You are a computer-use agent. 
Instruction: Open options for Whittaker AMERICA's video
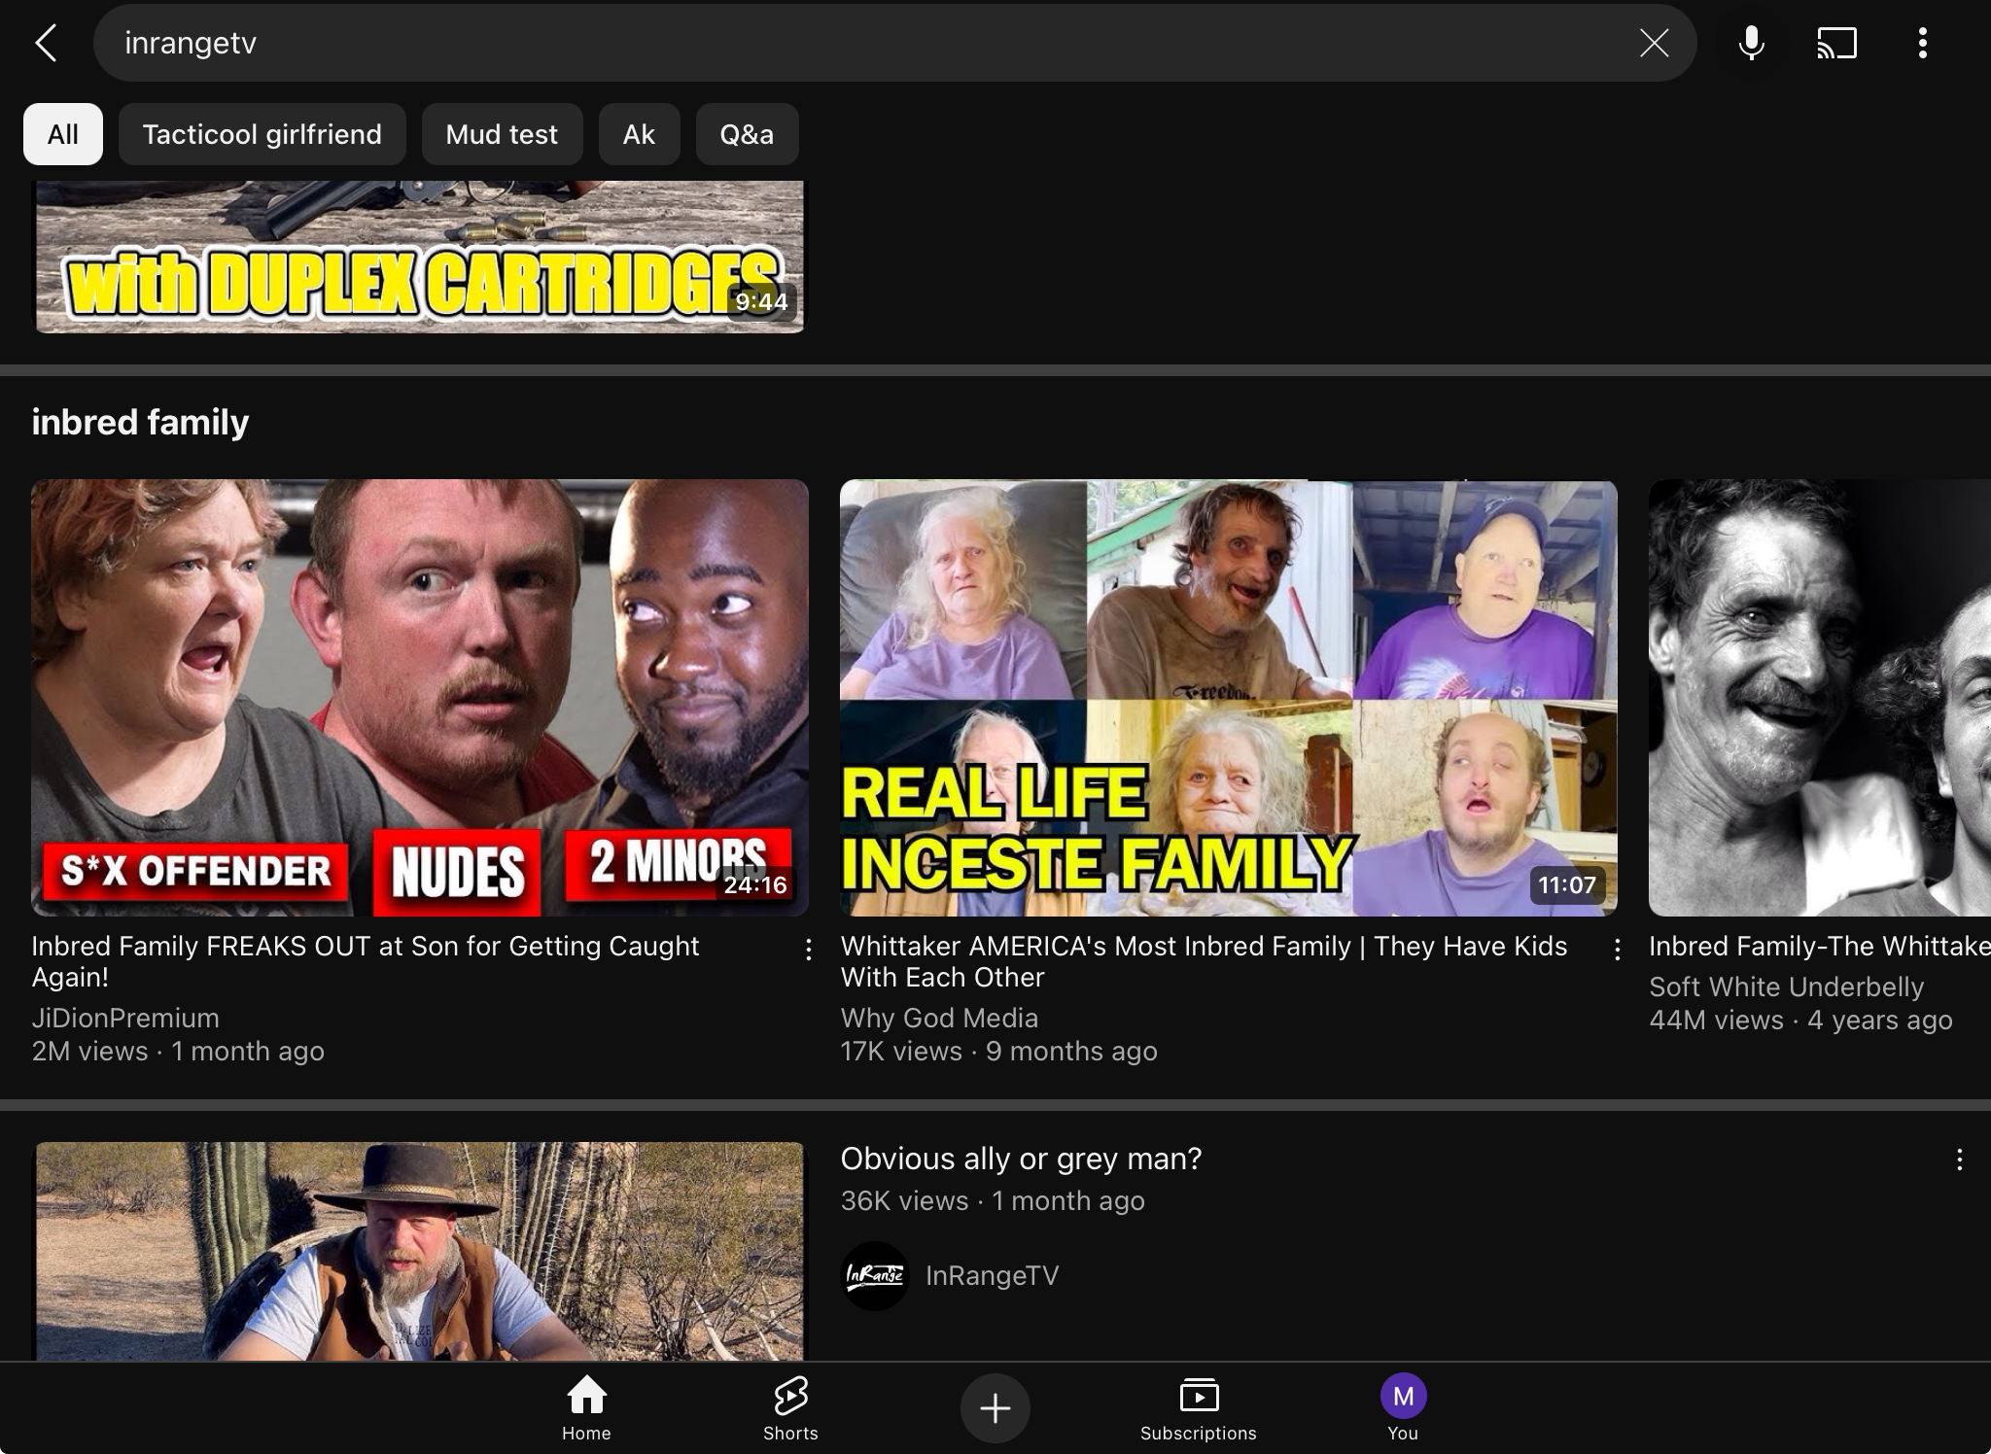coord(1617,950)
